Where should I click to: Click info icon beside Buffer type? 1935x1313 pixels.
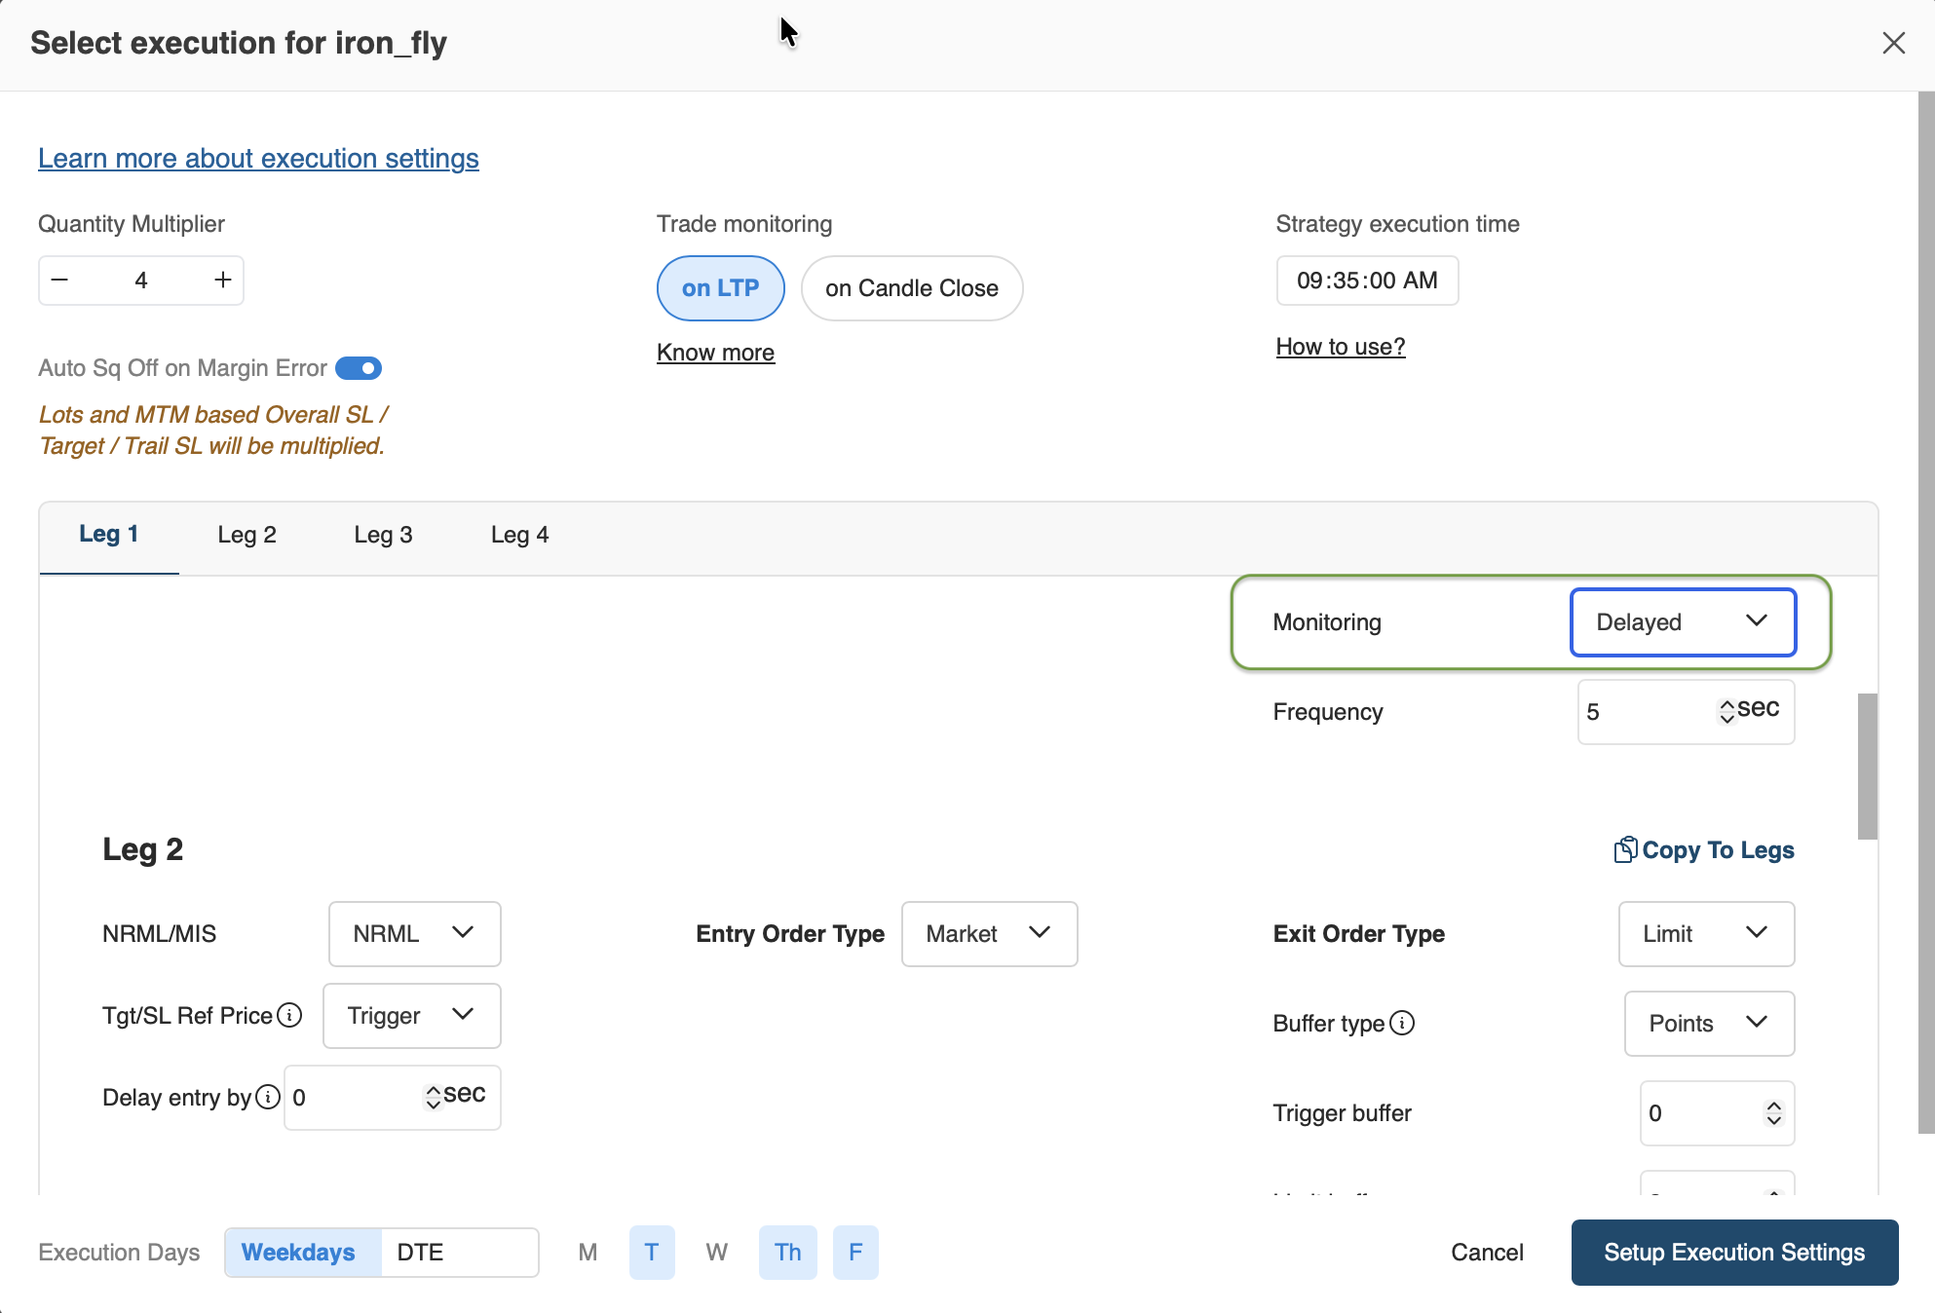click(1402, 1024)
